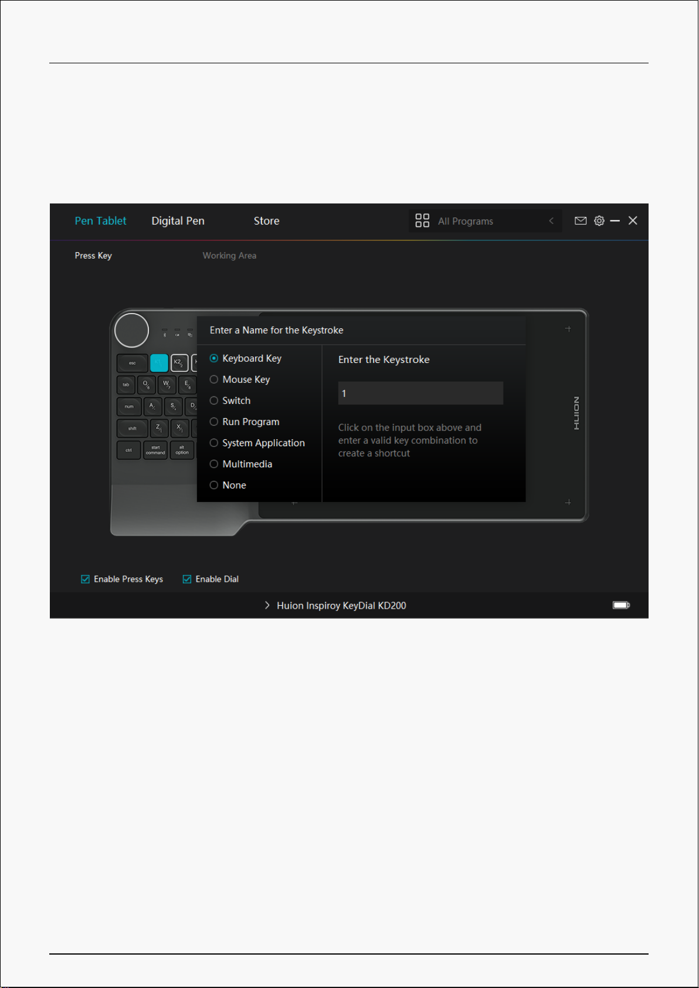699x988 pixels.
Task: Select the shift key on the tablet image
Action: [x=132, y=428]
